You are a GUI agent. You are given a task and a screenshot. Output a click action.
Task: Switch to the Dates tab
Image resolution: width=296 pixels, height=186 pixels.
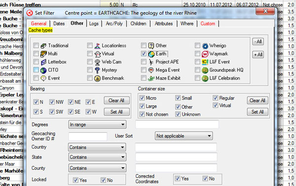59,24
